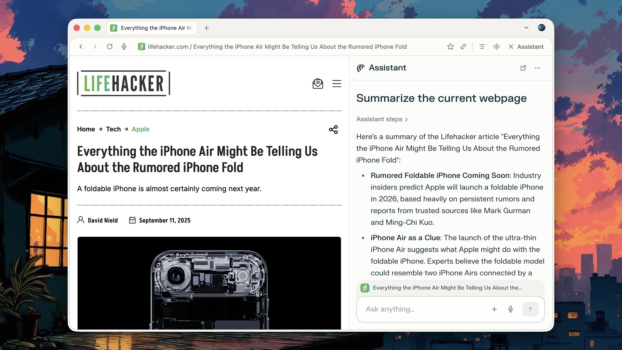Click the September 11, 2025 date
The image size is (622, 350).
[x=165, y=220]
